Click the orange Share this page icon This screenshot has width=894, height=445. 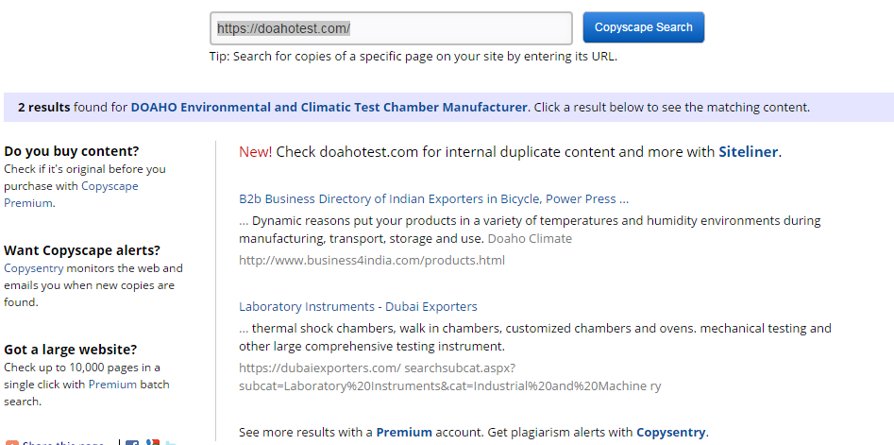(x=11, y=443)
